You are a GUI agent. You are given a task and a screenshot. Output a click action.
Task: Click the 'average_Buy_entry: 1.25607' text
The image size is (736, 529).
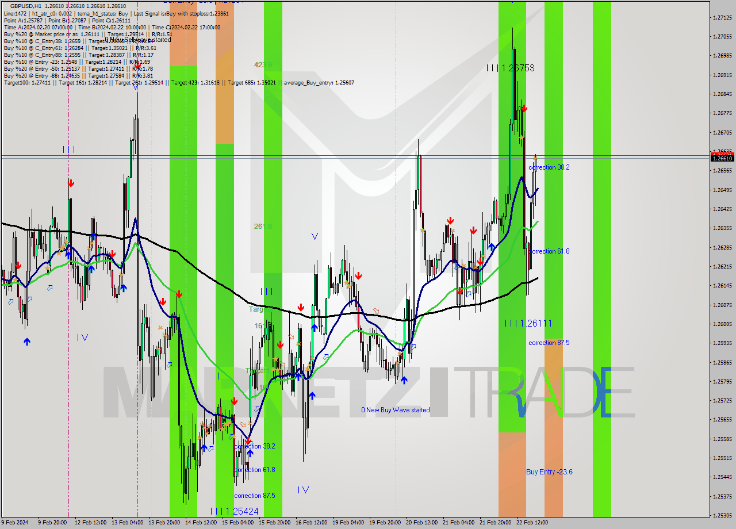pos(319,82)
